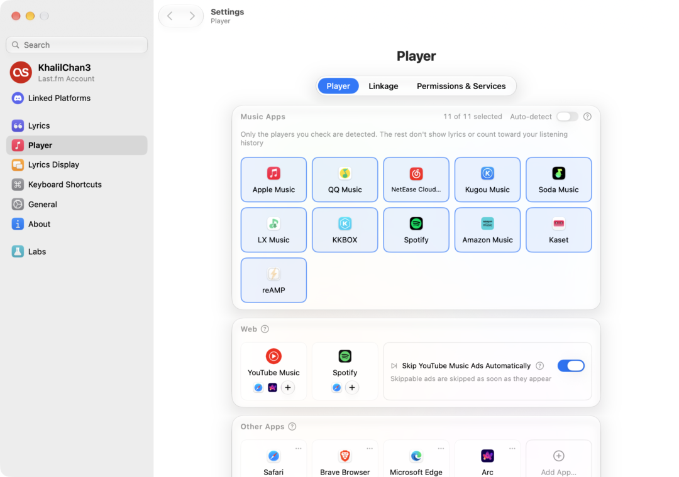Open Keyboard Shortcuts settings
The image size is (679, 477).
pos(77,185)
